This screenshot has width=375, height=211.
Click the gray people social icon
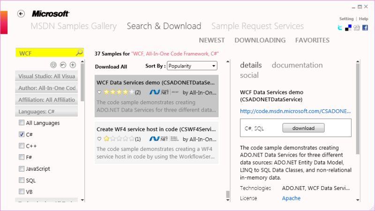(x=357, y=28)
